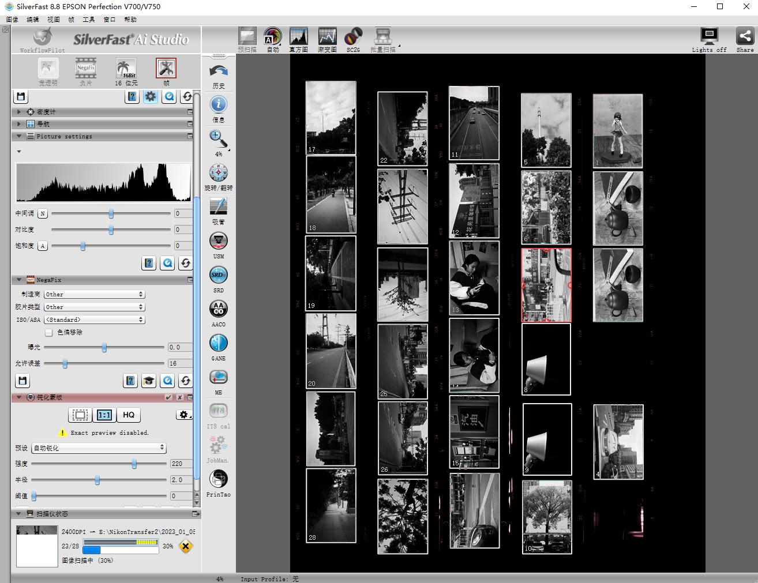
Task: Toggle the 1:1 preview mode button
Action: tap(104, 415)
